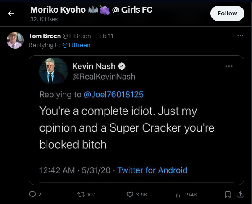The width and height of the screenshot is (252, 204).
Task: Open the @Joel76018125 mention link
Action: (114, 95)
